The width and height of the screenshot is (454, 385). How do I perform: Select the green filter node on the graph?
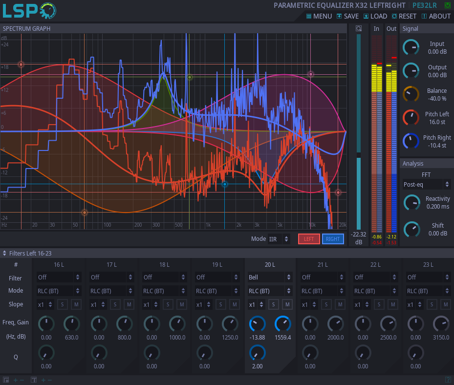coord(189,77)
